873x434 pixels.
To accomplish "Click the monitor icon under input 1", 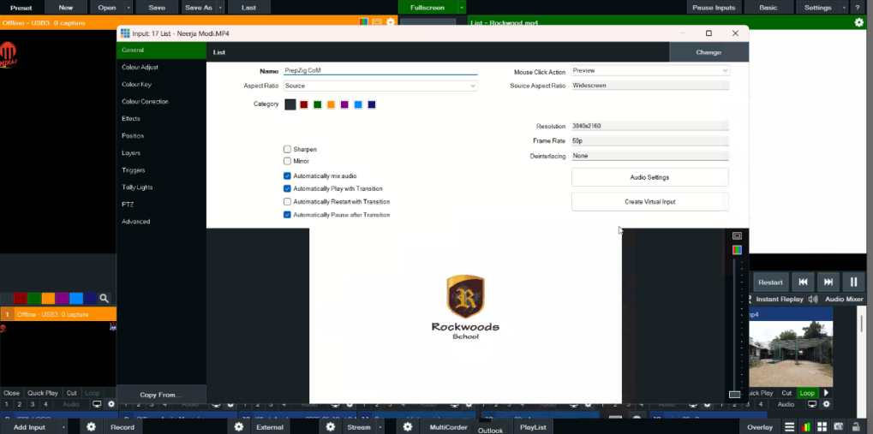I will [x=97, y=404].
